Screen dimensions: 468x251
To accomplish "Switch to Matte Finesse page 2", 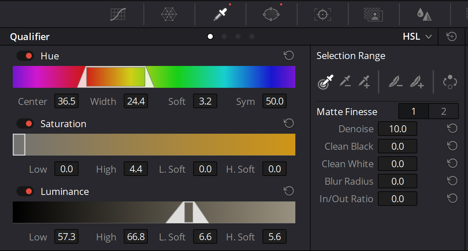I will pos(444,111).
